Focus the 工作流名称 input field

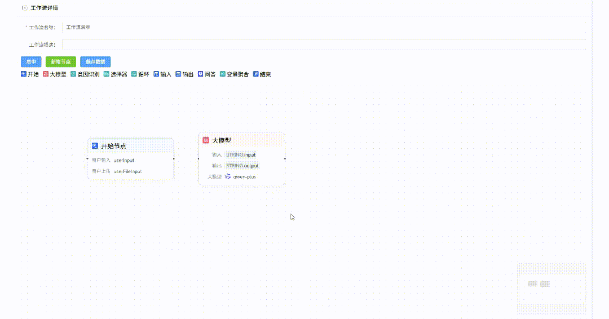pyautogui.click(x=324, y=27)
